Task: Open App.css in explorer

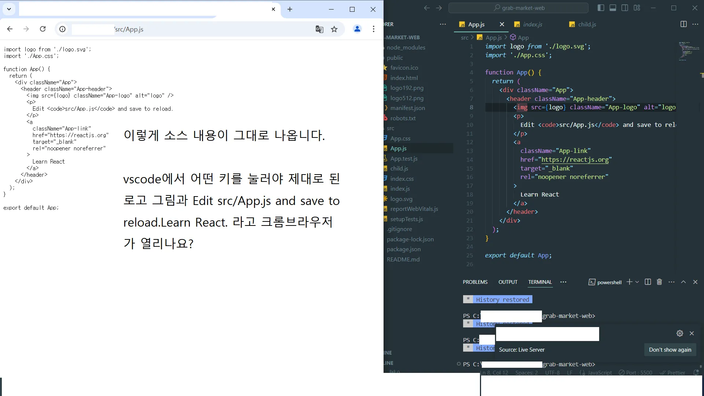Action: pos(400,138)
